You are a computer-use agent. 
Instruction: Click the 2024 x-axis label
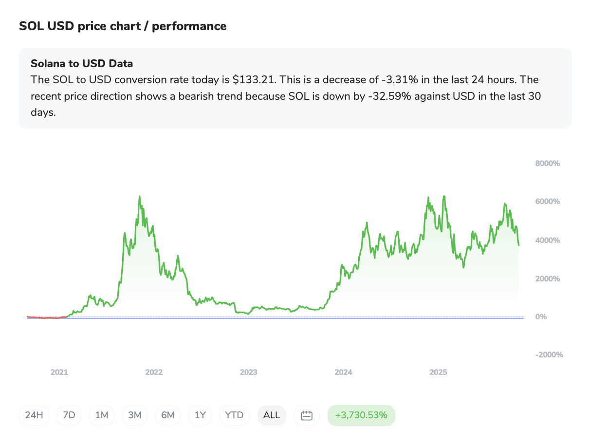click(343, 372)
